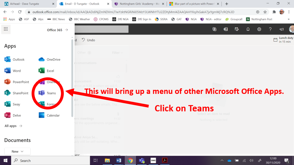Show hidden system tray icons

pos(222,161)
